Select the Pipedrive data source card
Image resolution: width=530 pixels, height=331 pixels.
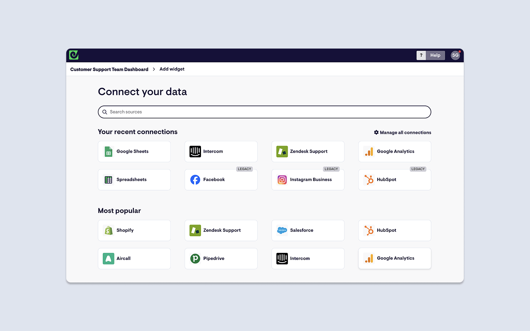pyautogui.click(x=221, y=259)
